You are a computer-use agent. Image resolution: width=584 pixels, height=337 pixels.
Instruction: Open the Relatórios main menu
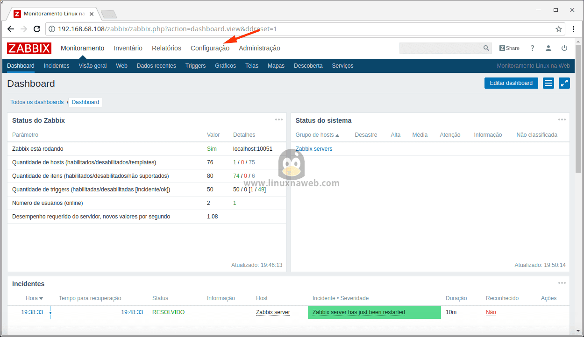[166, 48]
